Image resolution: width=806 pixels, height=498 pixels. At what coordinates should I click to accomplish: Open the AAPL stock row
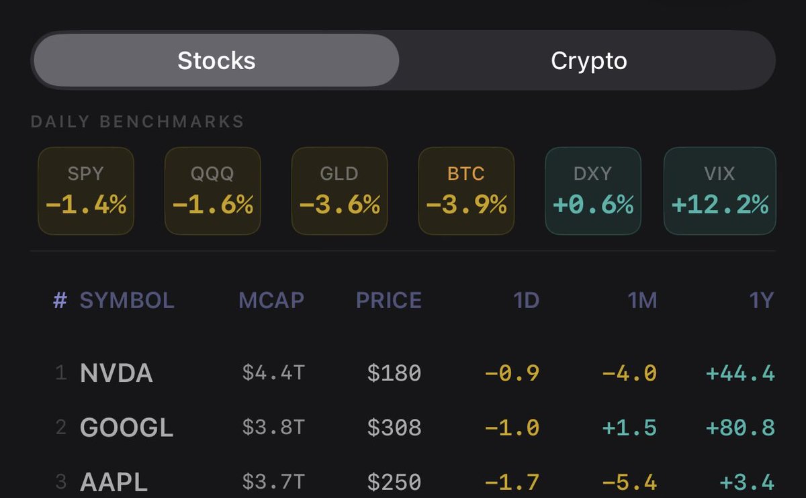coord(114,482)
